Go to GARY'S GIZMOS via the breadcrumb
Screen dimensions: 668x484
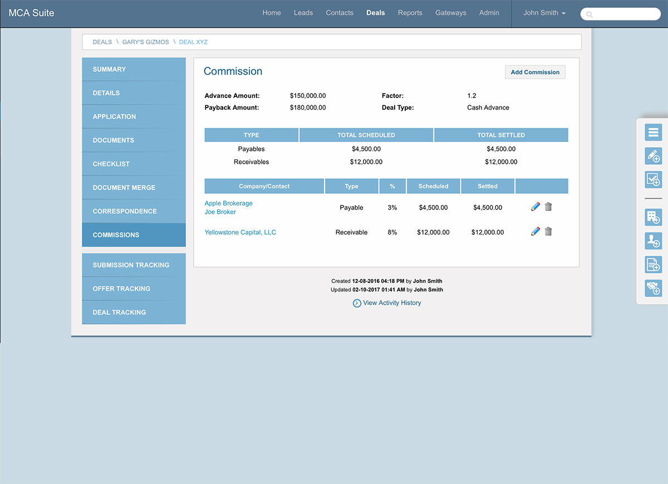pos(145,42)
